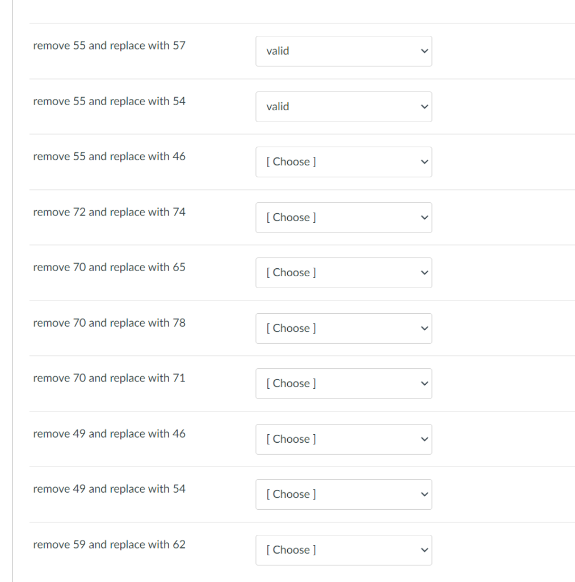Click the chevron beside the last Choose box
The image size is (575, 582).
click(x=423, y=550)
